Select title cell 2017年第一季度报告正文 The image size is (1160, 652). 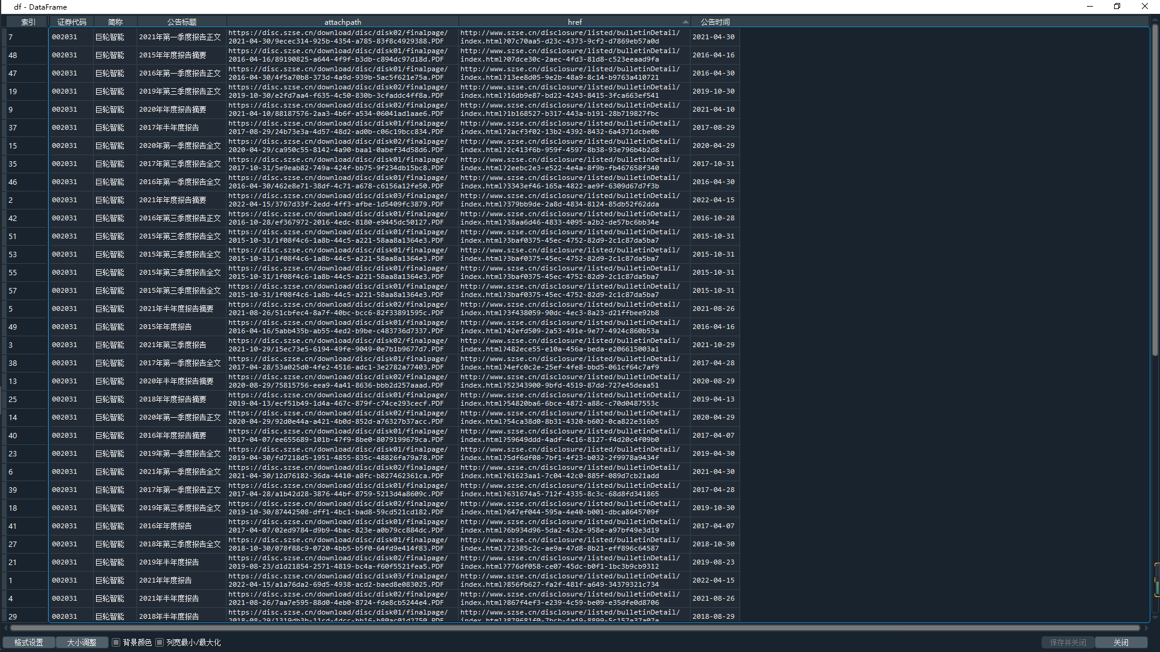pos(181,490)
